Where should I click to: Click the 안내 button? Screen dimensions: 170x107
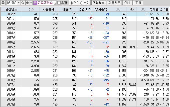tap(127, 3)
